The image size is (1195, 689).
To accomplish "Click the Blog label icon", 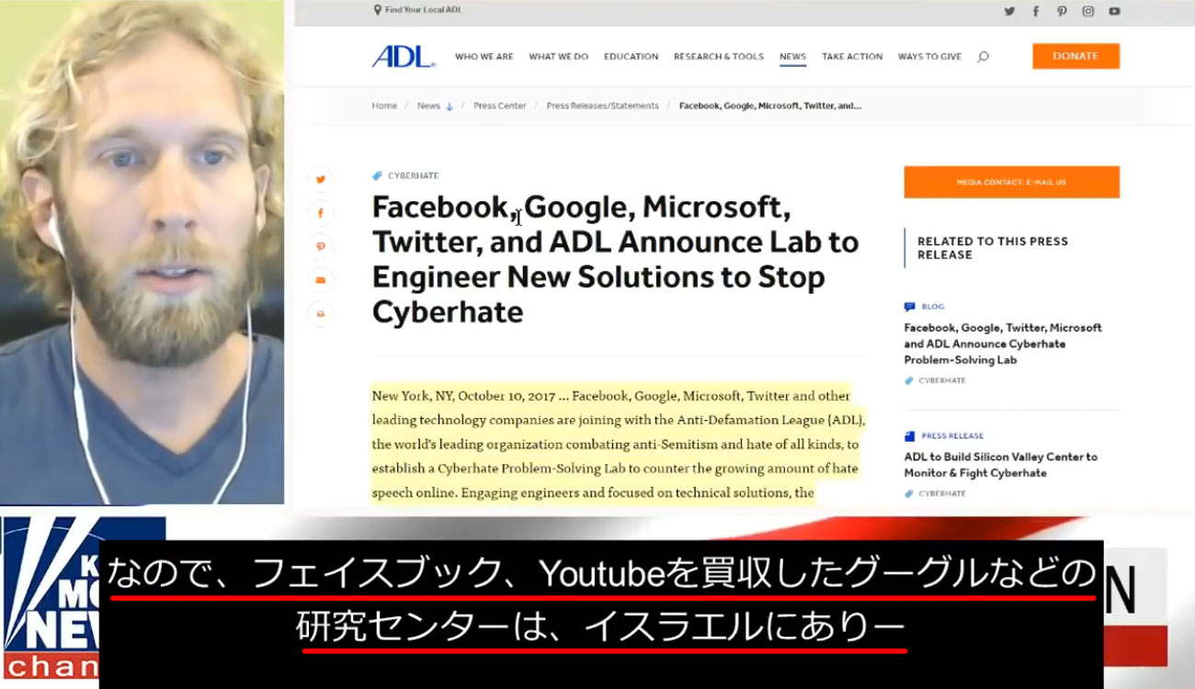I will 909,307.
